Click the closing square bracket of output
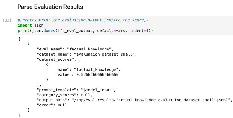This screenshot has width=233, height=118. pos(19,115)
